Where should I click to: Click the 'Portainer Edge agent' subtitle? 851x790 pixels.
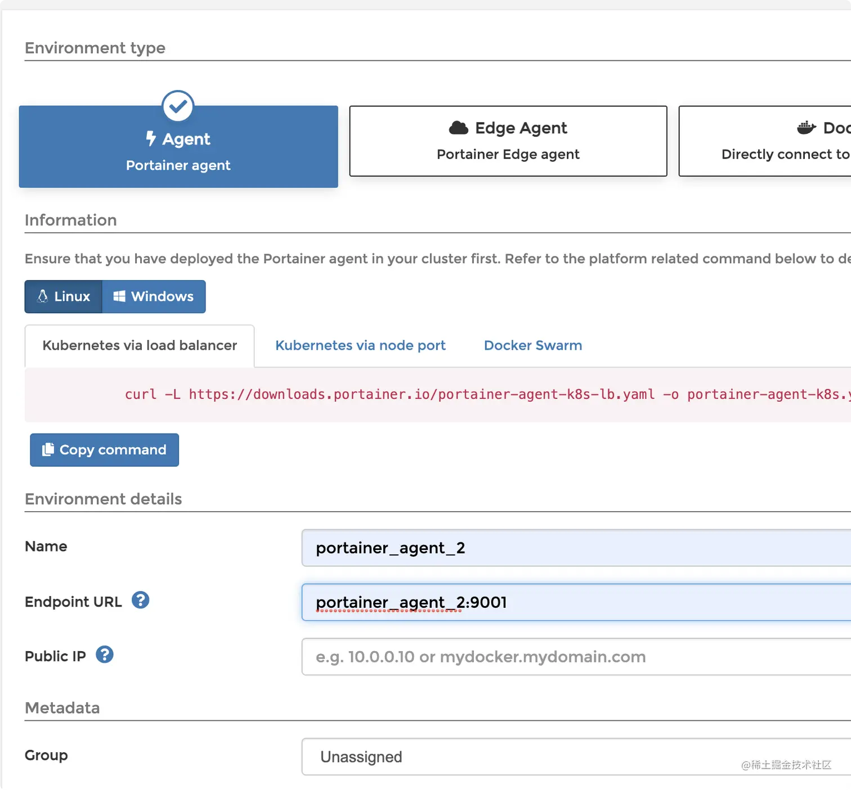pyautogui.click(x=508, y=155)
